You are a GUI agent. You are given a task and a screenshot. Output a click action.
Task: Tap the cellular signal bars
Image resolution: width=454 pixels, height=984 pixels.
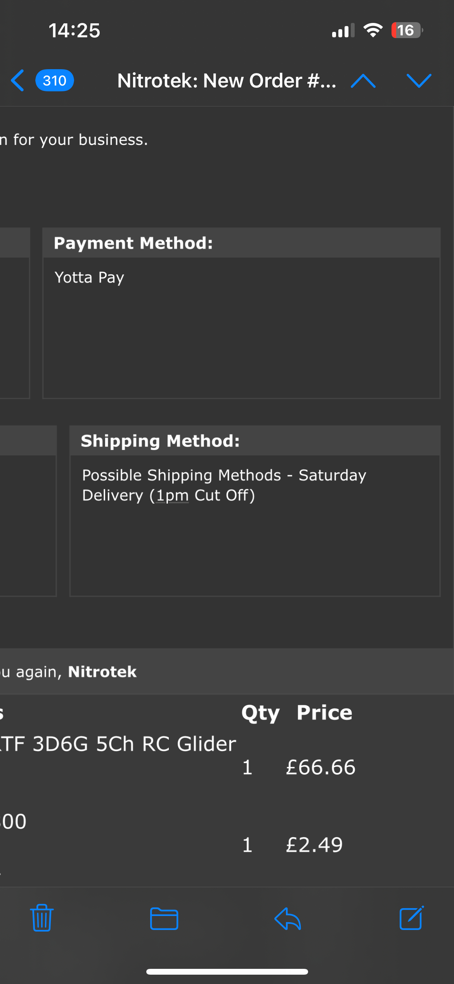point(343,31)
